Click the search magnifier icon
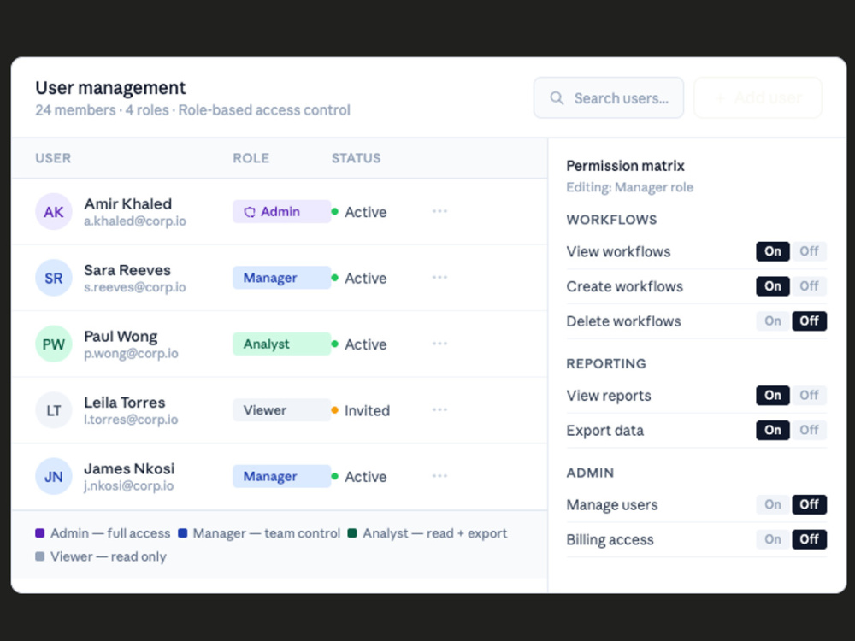The image size is (855, 641). pos(557,98)
